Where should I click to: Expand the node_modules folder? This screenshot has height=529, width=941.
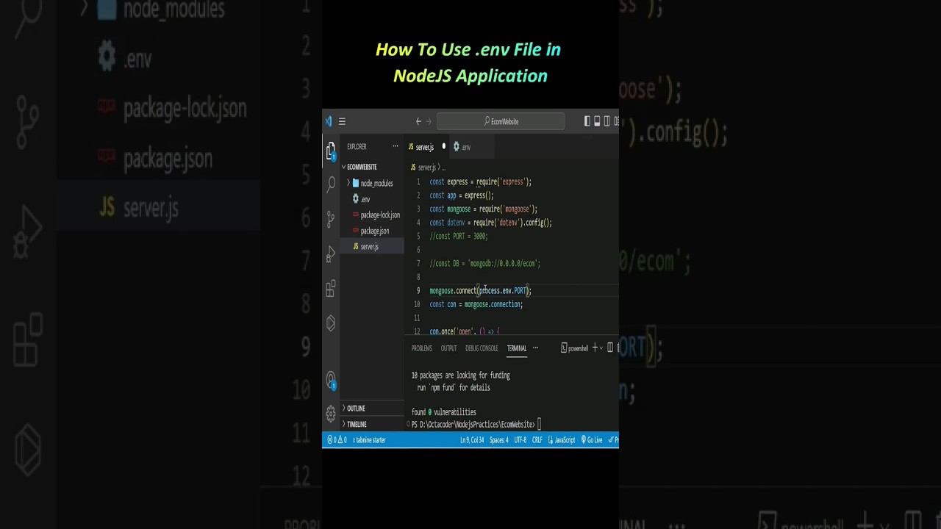[371, 183]
